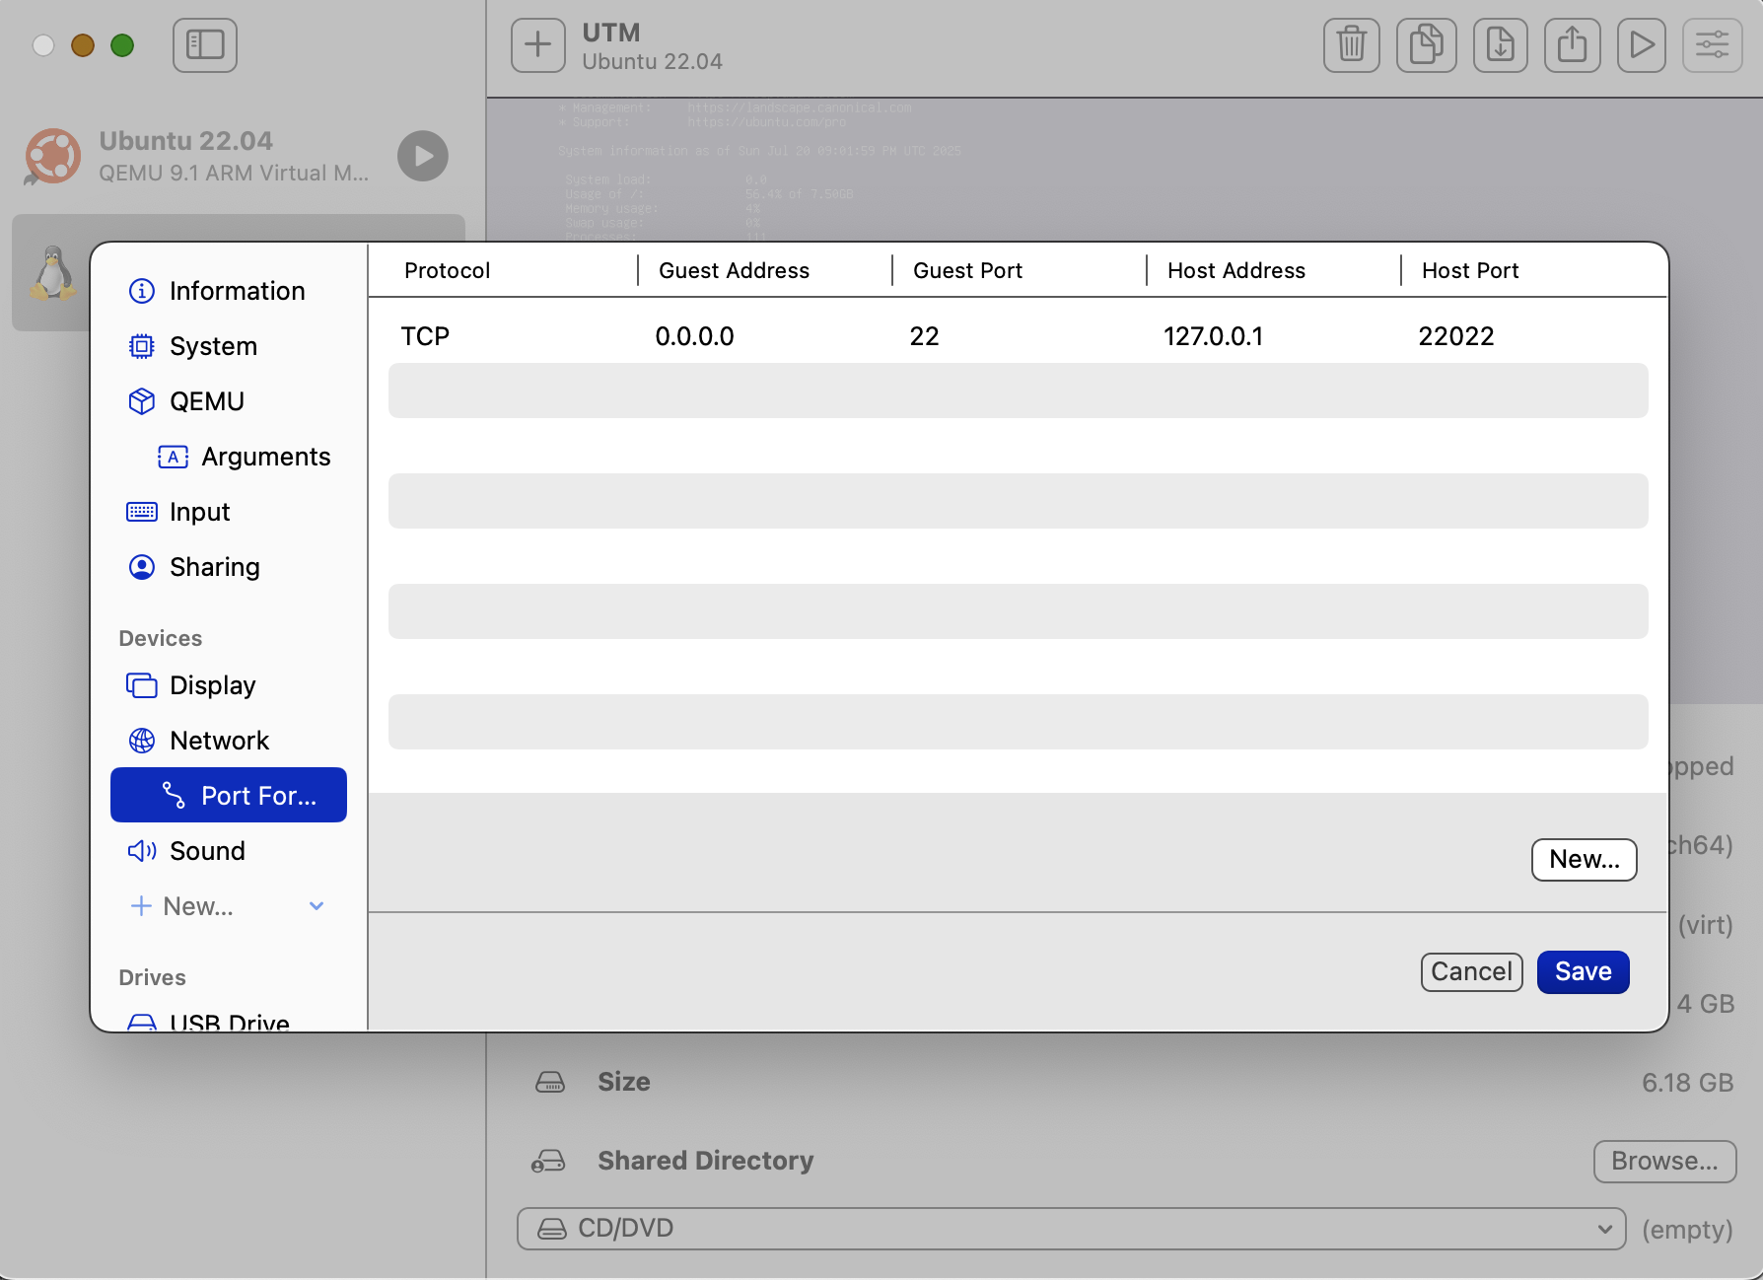Open the CD/DVD drive dropdown
1763x1280 pixels.
[x=1071, y=1228]
